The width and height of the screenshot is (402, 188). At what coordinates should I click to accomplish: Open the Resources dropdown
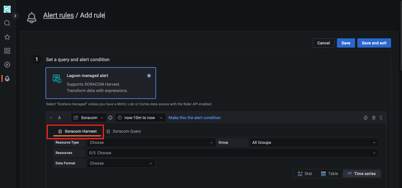coord(233,153)
